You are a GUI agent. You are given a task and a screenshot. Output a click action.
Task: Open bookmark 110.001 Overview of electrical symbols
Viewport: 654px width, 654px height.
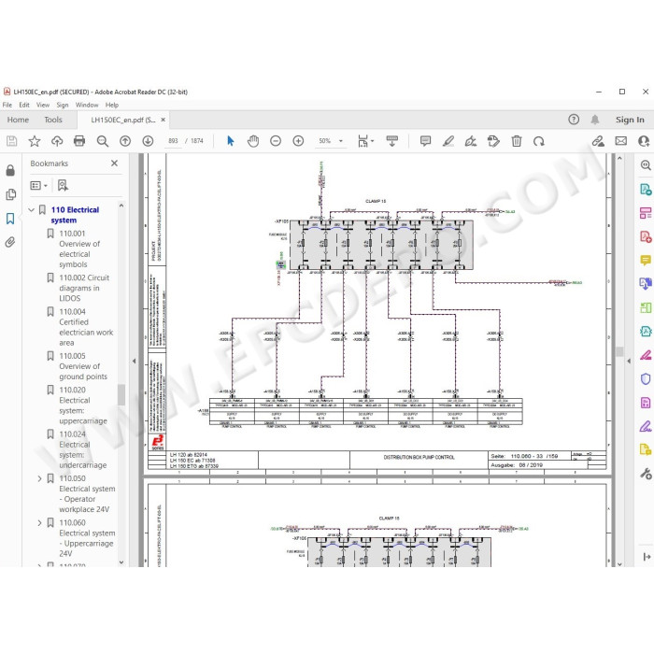click(79, 249)
